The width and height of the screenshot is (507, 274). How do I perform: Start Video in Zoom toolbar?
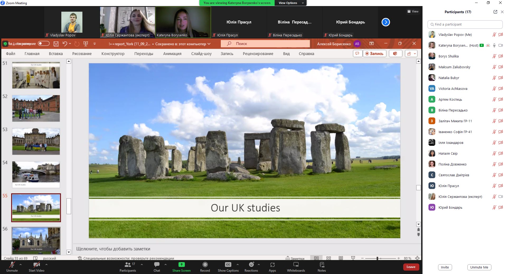(x=36, y=265)
